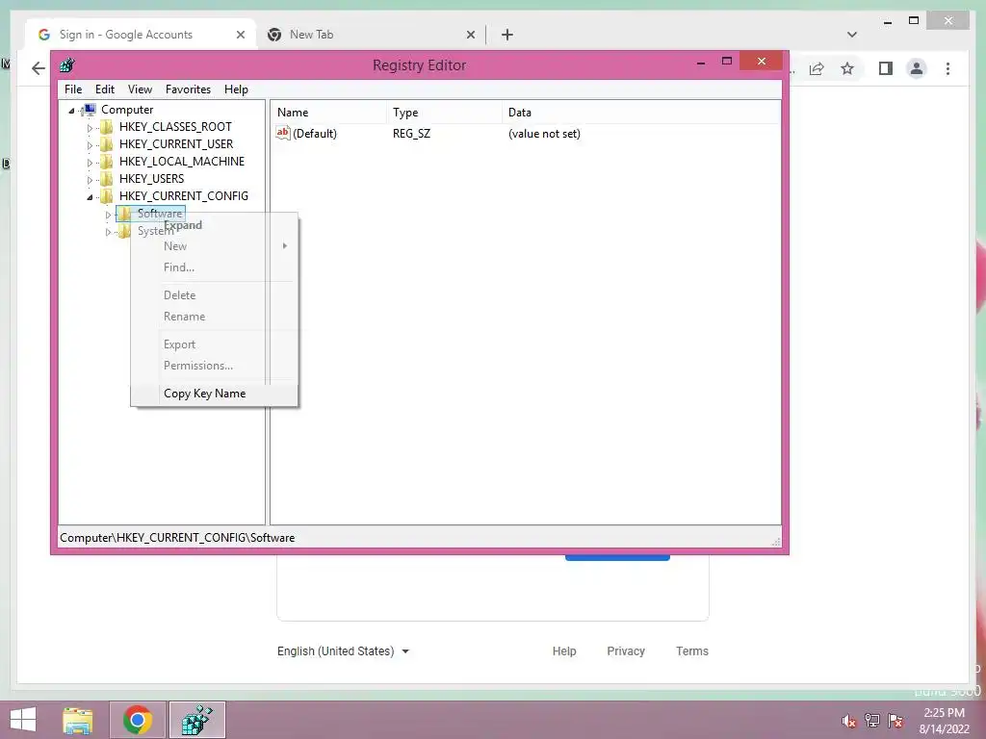Open a new Chrome tab with plus
986x739 pixels.
507,36
